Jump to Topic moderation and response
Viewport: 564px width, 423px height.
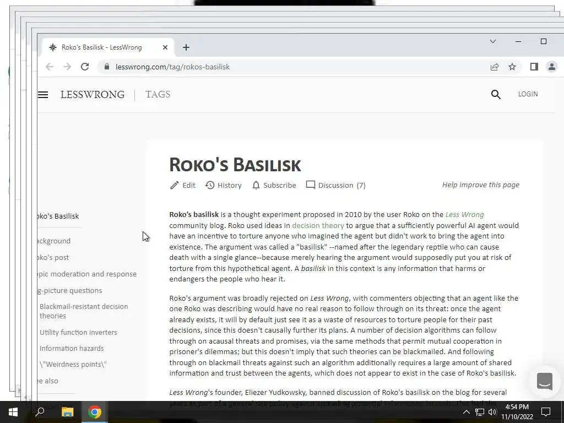tap(87, 274)
